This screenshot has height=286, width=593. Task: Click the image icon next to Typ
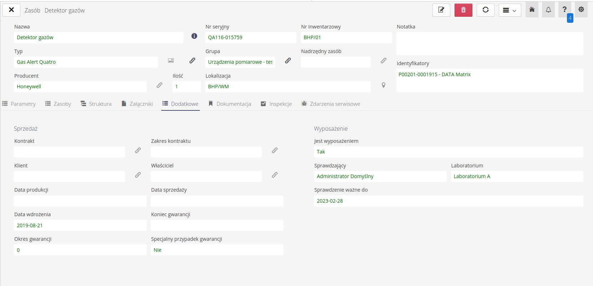(x=171, y=61)
